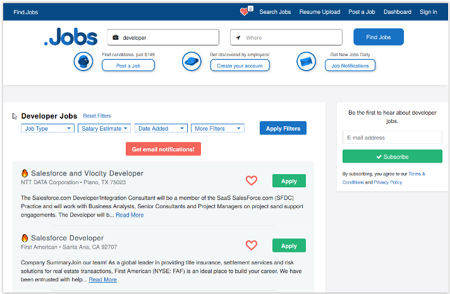Click Sign in
450x294 pixels.
428,12
